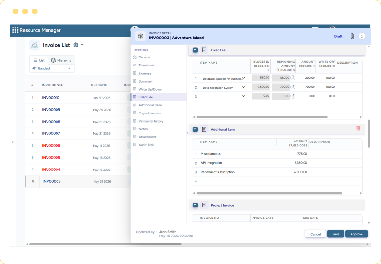Click the Miscellaneous item row
This screenshot has width=381, height=264.
277,154
